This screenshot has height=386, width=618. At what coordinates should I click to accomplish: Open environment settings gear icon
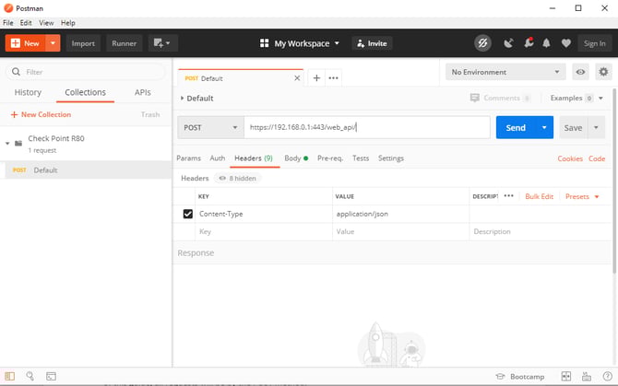pos(603,72)
